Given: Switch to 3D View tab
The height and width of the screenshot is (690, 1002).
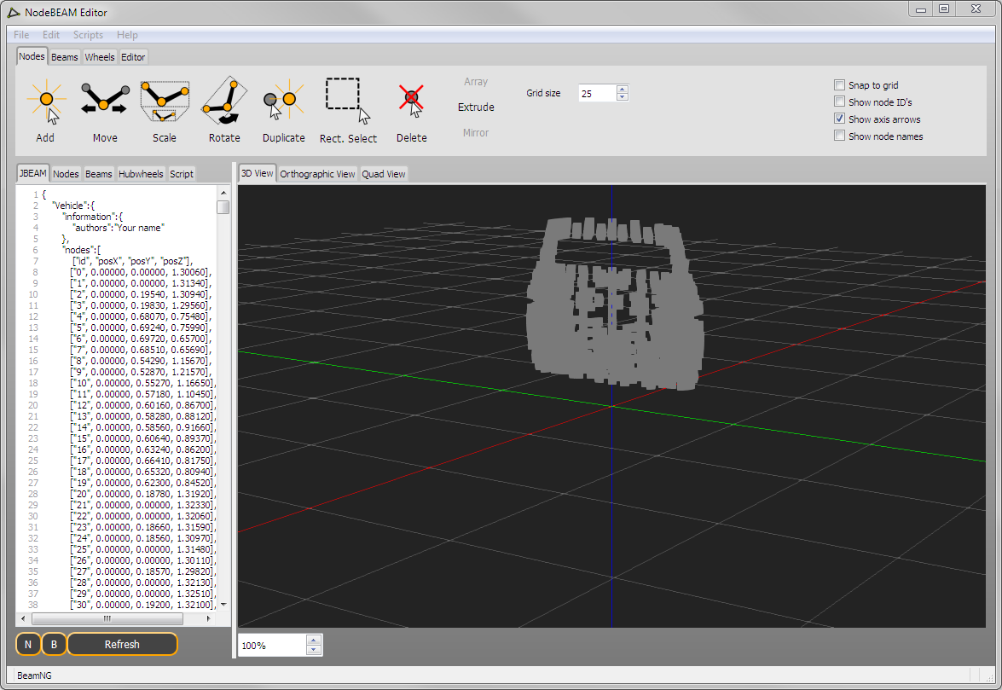Looking at the screenshot, I should pyautogui.click(x=257, y=173).
